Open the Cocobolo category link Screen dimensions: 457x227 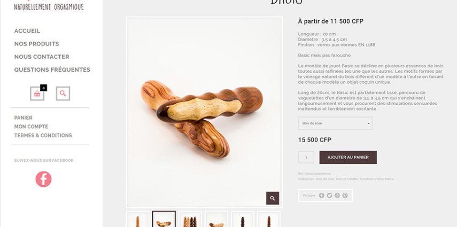coord(367,179)
